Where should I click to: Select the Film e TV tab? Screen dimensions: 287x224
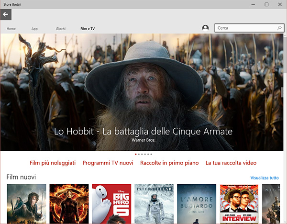pyautogui.click(x=88, y=29)
